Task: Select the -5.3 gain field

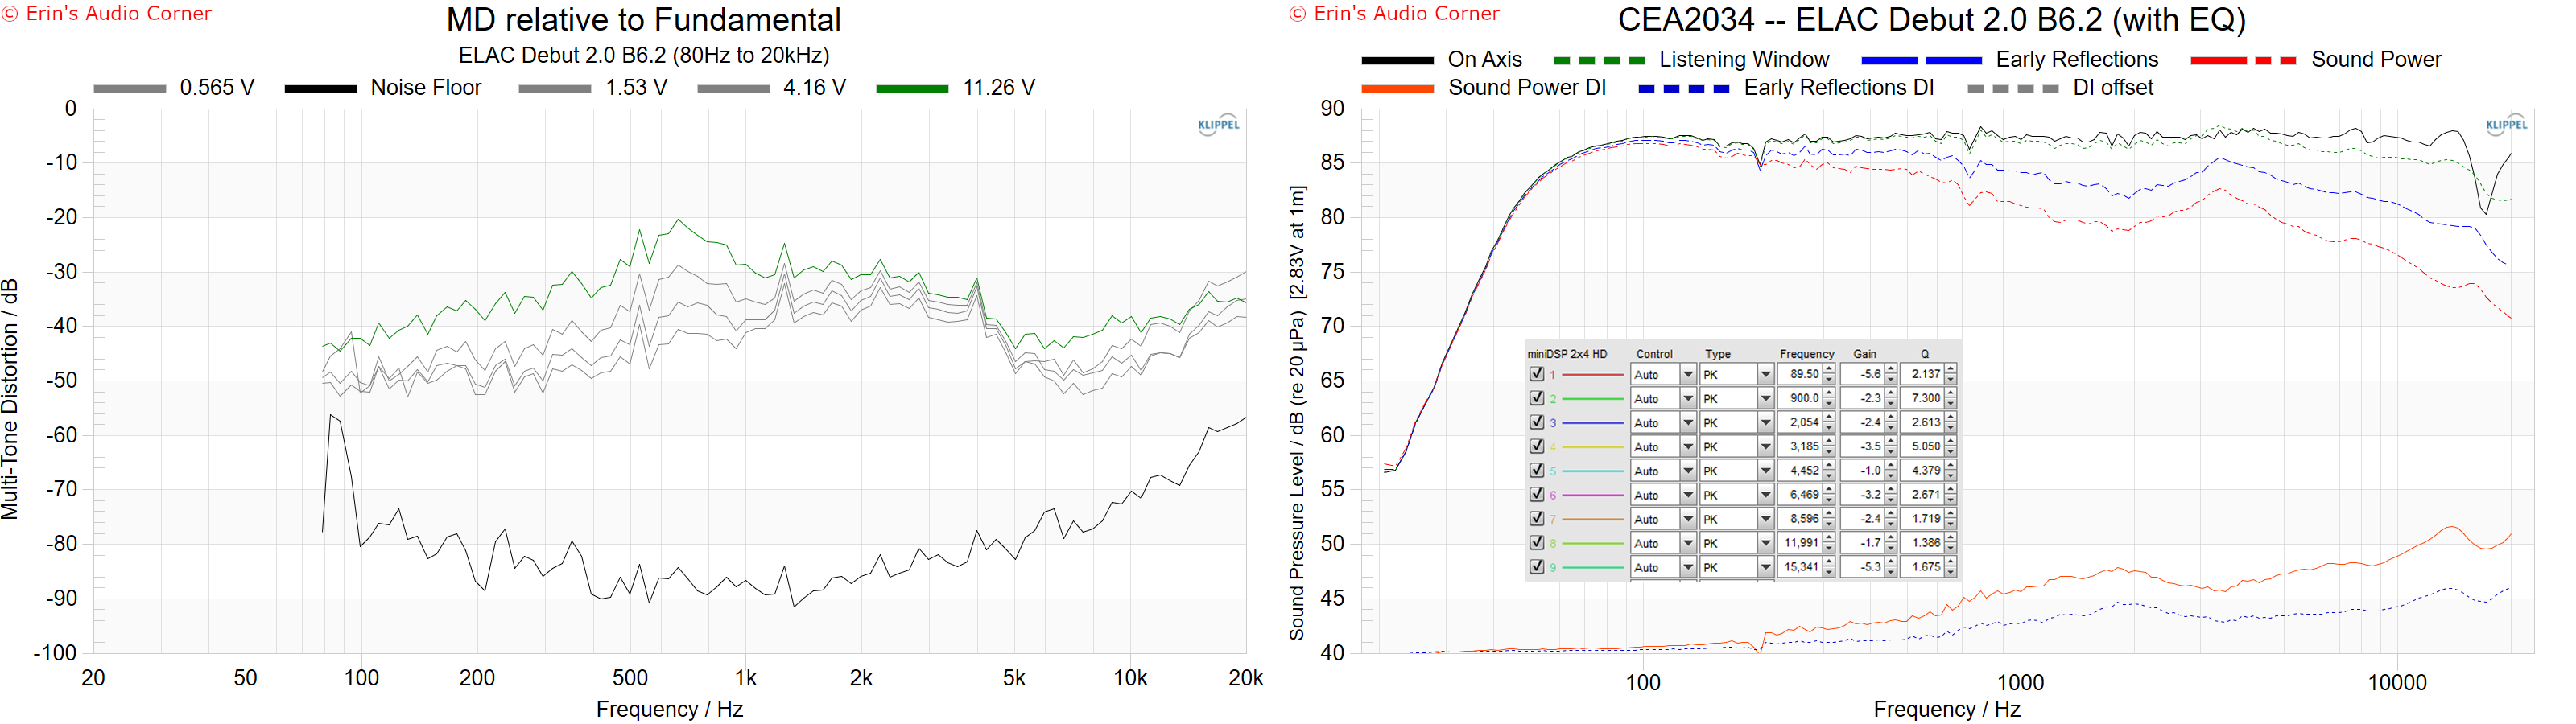Action: [1863, 567]
